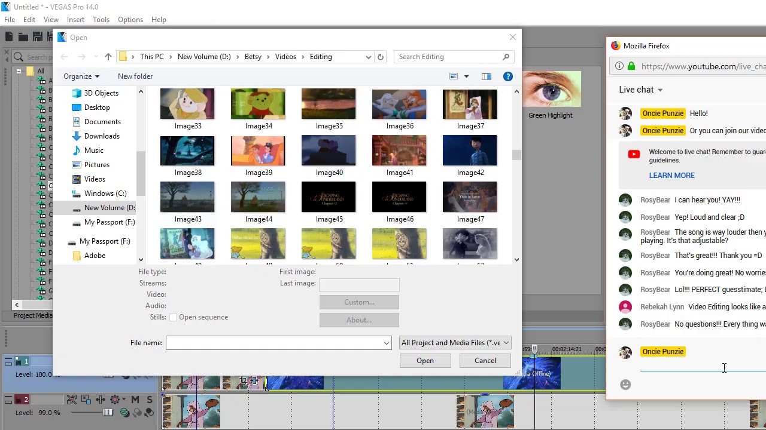Open the recent locations dropdown arrow
Screen dimensions: 766x430
[96, 57]
